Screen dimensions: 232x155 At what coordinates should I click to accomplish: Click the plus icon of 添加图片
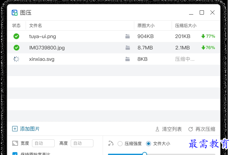point(15,129)
